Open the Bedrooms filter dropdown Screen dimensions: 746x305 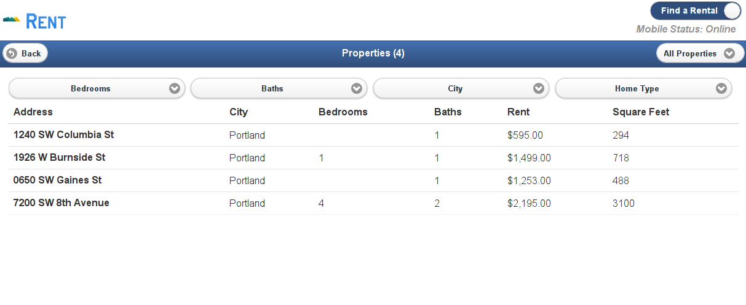pyautogui.click(x=96, y=88)
